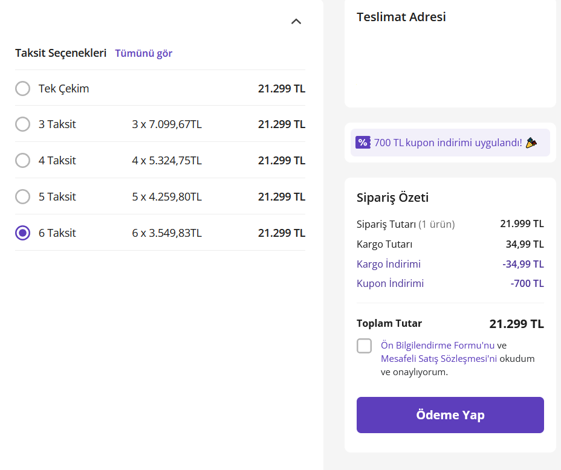Select the 4 Taksit radio button
Screen dimensions: 561x470
pyautogui.click(x=22, y=161)
